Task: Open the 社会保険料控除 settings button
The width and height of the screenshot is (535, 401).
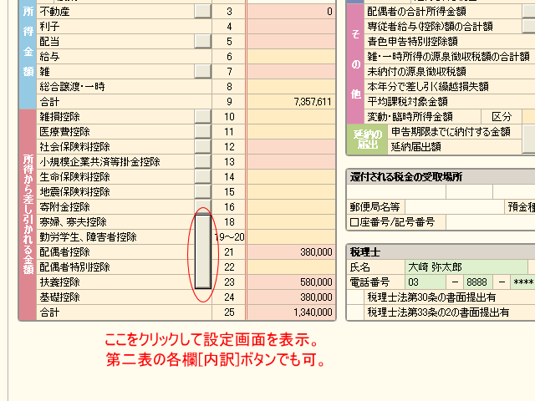Action: point(202,147)
